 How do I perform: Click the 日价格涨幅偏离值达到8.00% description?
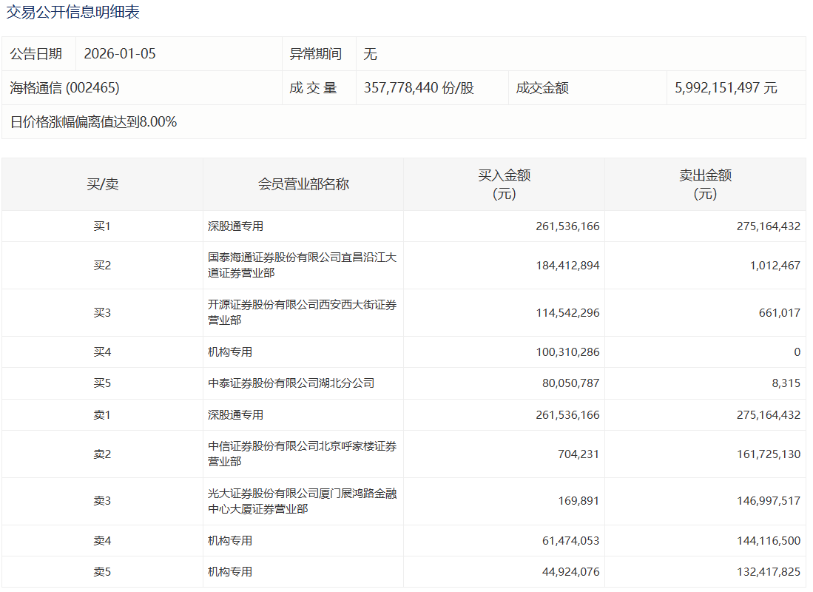[x=93, y=122]
